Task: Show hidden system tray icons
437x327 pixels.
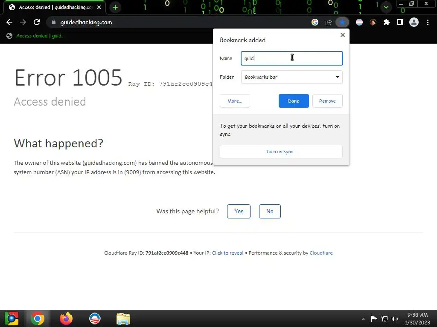Action: click(364, 319)
